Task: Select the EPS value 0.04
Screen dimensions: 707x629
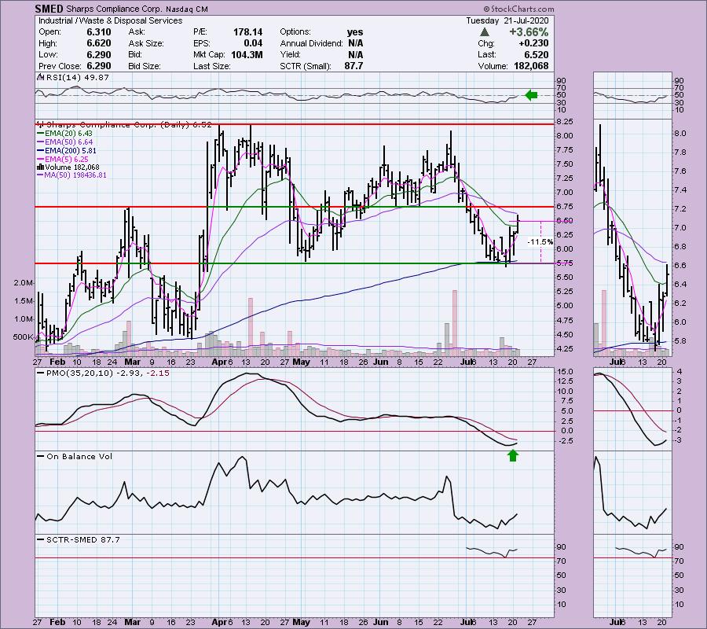Action: point(254,43)
